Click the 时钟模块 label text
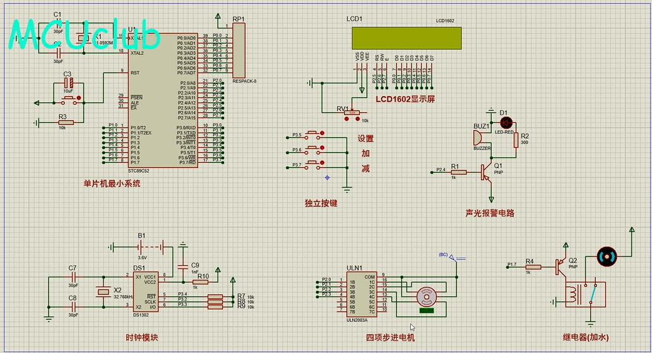 click(x=141, y=337)
